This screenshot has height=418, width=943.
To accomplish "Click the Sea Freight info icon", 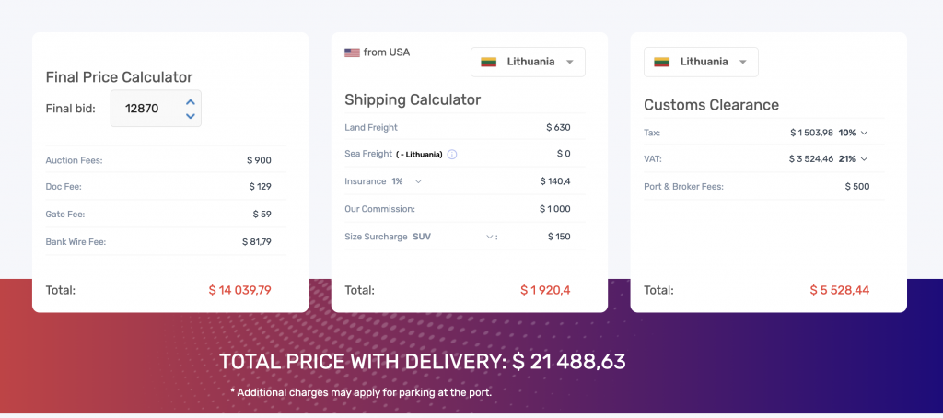I will click(452, 154).
